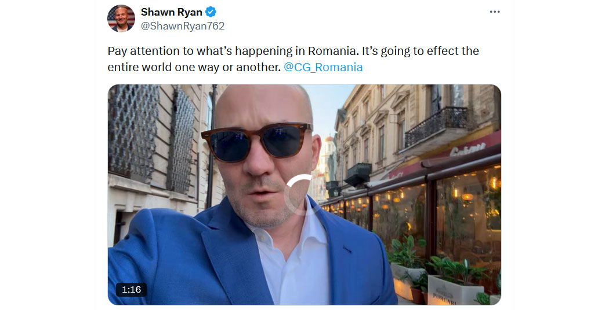Open the three-dot more options menu
The height and width of the screenshot is (310, 609).
[x=494, y=12]
